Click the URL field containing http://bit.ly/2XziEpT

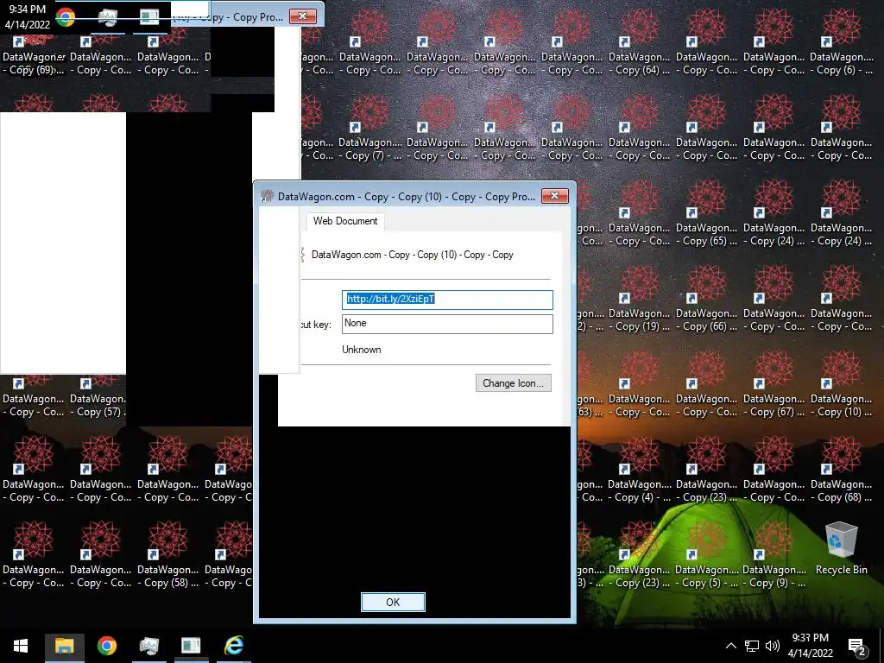coord(447,300)
